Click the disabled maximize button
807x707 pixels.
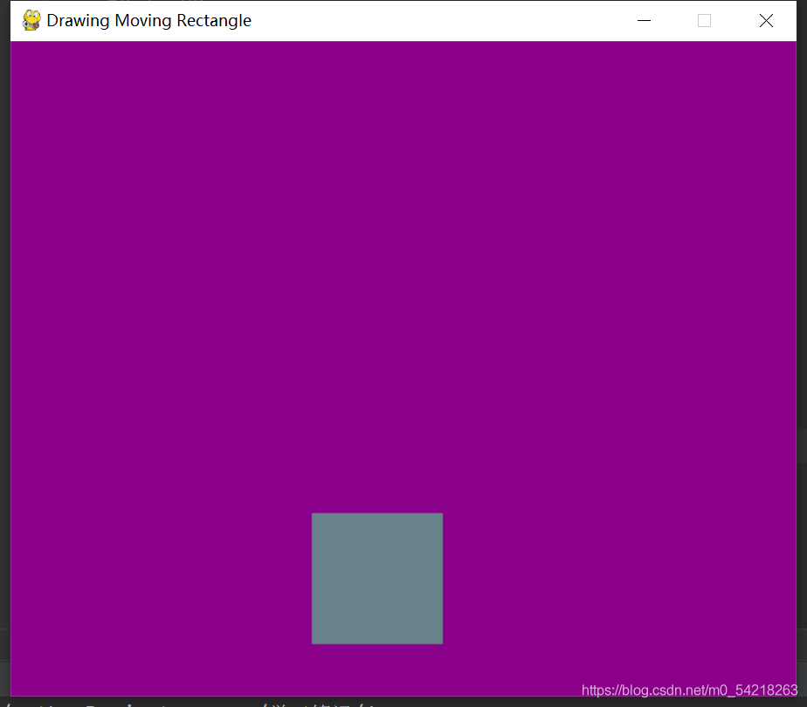tap(704, 21)
